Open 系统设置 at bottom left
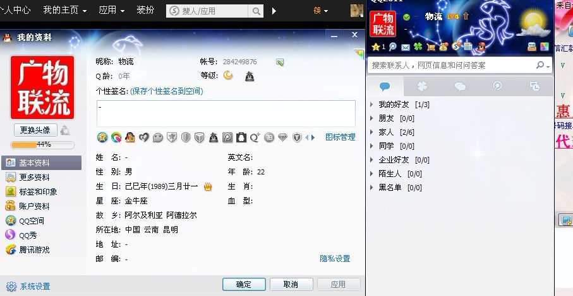Viewport: 573px width, 296px height. [28, 287]
